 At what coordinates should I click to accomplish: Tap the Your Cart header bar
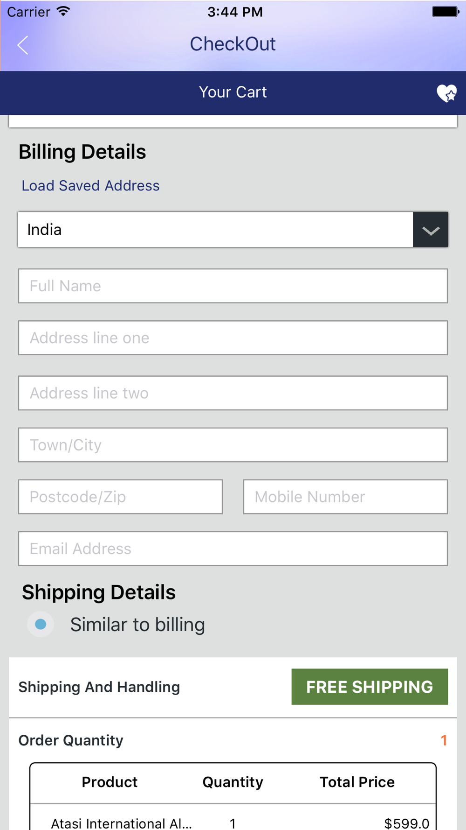(233, 93)
